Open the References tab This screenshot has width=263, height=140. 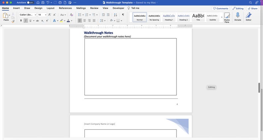coord(65,8)
